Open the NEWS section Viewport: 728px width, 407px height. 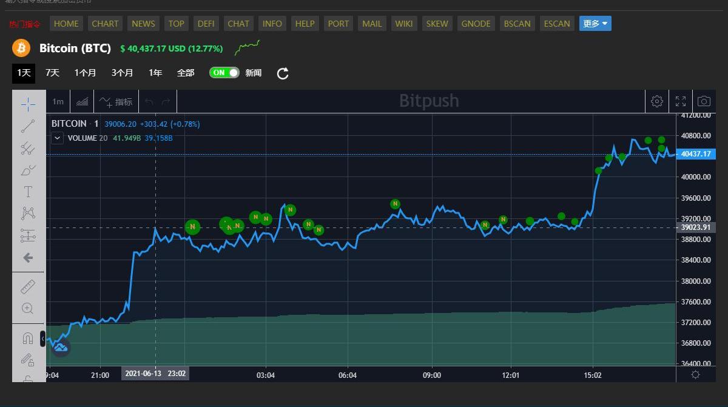(143, 24)
